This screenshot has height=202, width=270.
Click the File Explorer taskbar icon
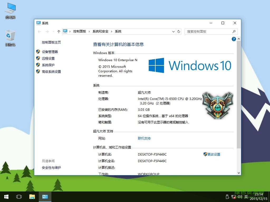[x=32, y=196]
